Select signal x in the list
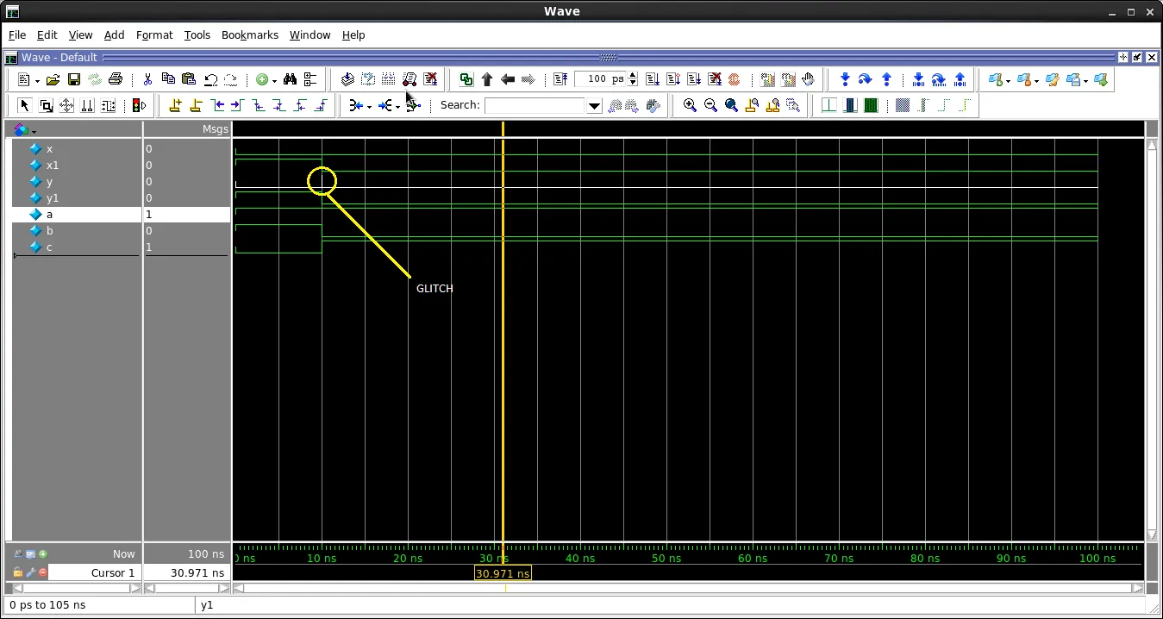This screenshot has width=1163, height=619. pos(77,149)
